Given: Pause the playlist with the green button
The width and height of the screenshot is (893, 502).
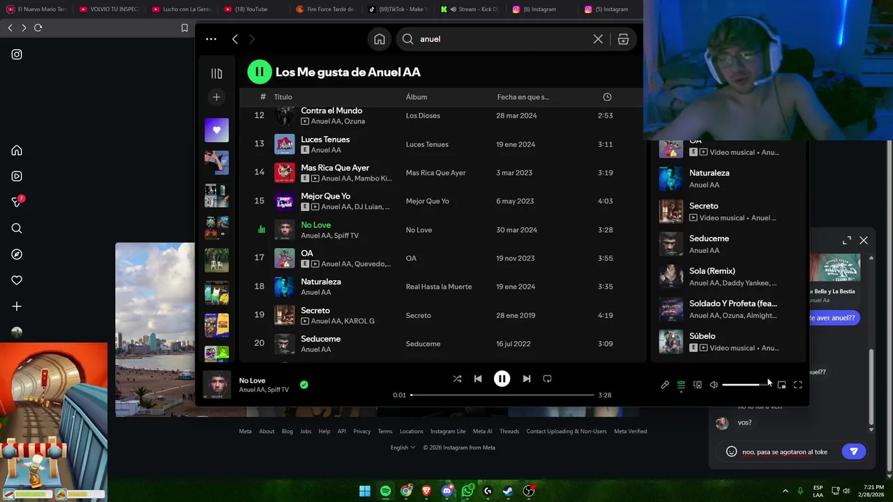Looking at the screenshot, I should [x=259, y=71].
